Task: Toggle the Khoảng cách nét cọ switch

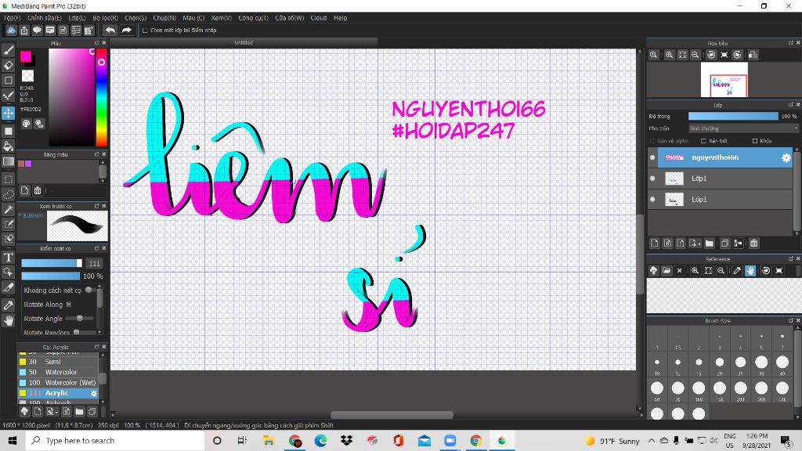Action: [x=89, y=290]
